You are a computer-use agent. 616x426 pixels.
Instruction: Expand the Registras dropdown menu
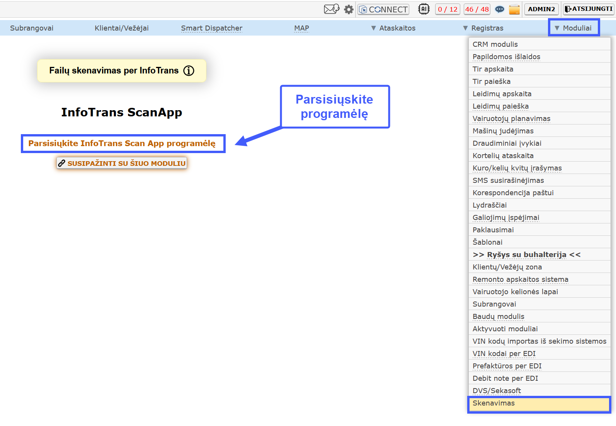[483, 28]
